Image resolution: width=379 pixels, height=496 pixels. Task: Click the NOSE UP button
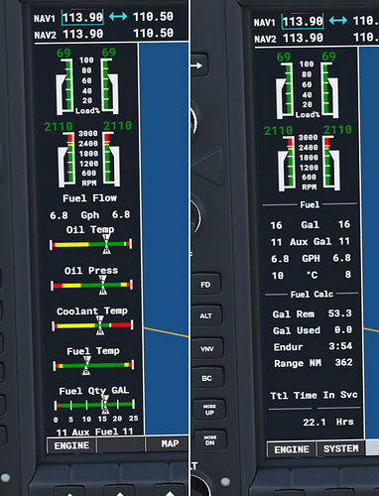[x=209, y=410]
